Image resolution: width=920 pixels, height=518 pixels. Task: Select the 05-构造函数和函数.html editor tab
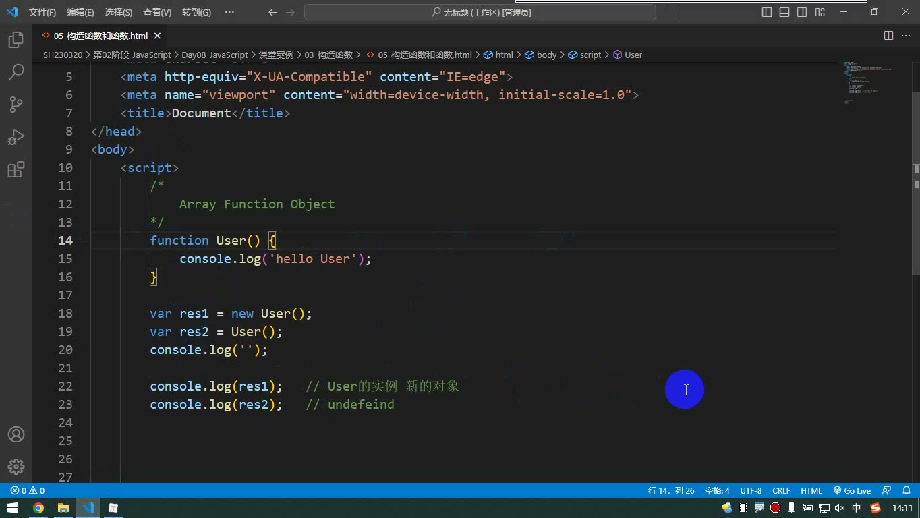(x=101, y=36)
